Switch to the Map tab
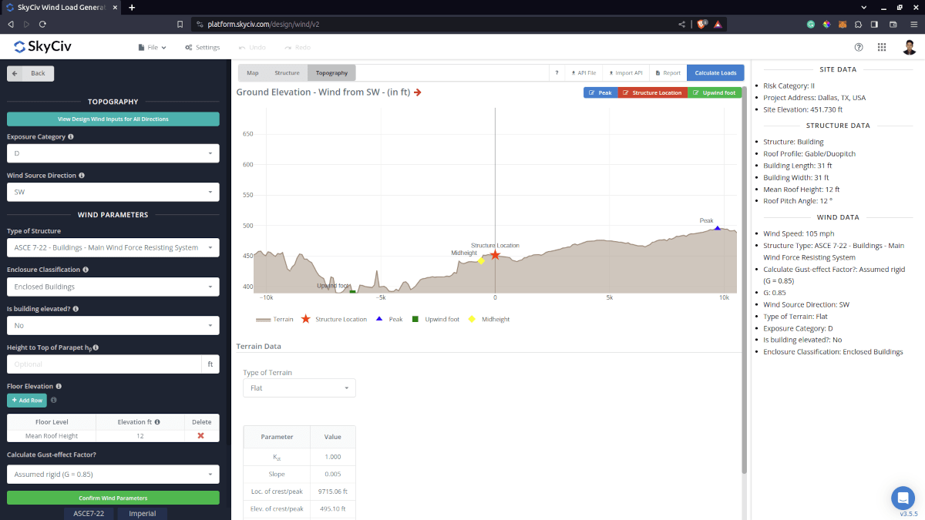The width and height of the screenshot is (925, 520). tap(252, 72)
